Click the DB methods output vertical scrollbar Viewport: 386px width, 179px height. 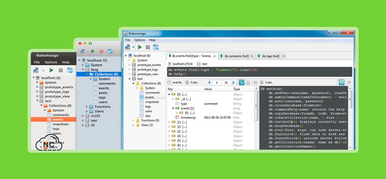coord(350,99)
